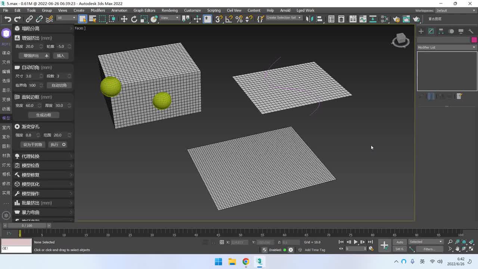Screen dimensions: 478x269
Task: Activate the Select and Scale tool
Action: (144, 19)
